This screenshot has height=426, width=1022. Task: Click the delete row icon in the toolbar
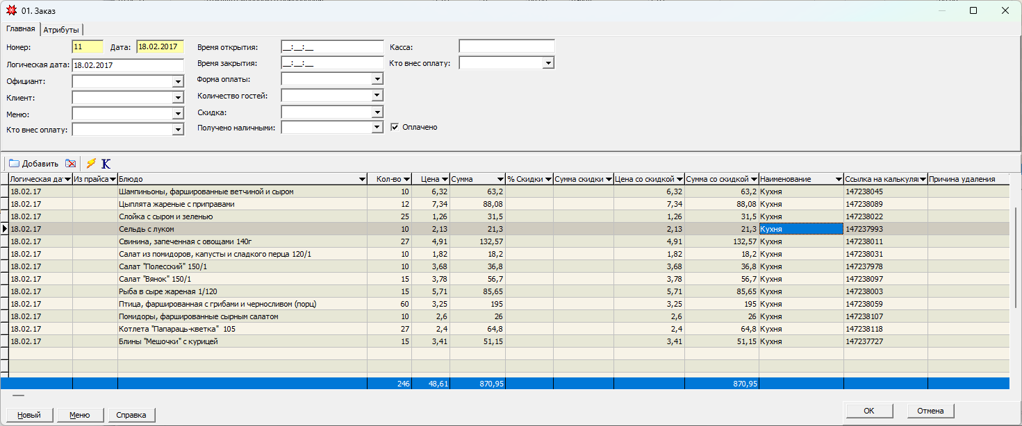coord(70,164)
